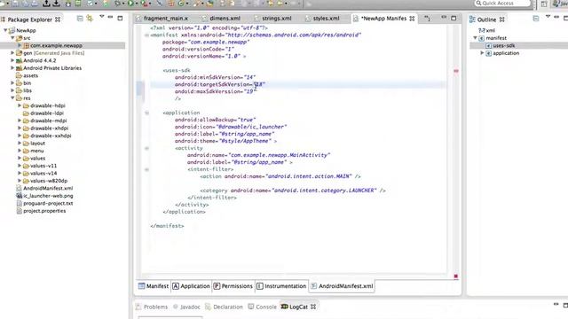
Task: Collapse the src folder
Action: pos(12,37)
